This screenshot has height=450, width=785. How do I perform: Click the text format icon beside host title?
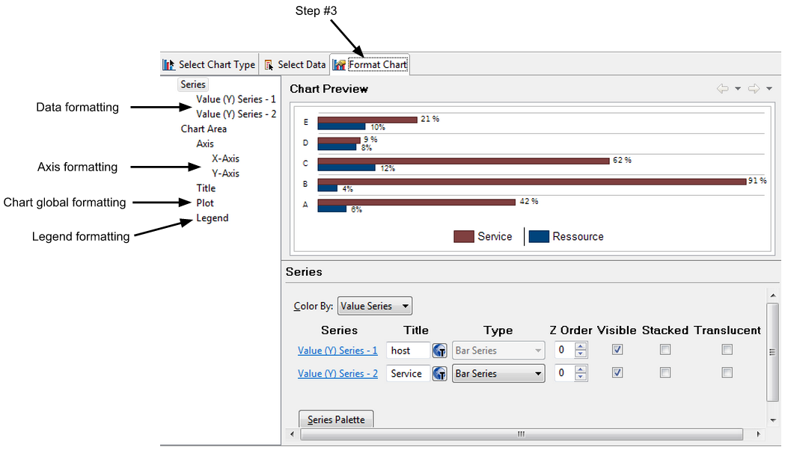pos(439,351)
